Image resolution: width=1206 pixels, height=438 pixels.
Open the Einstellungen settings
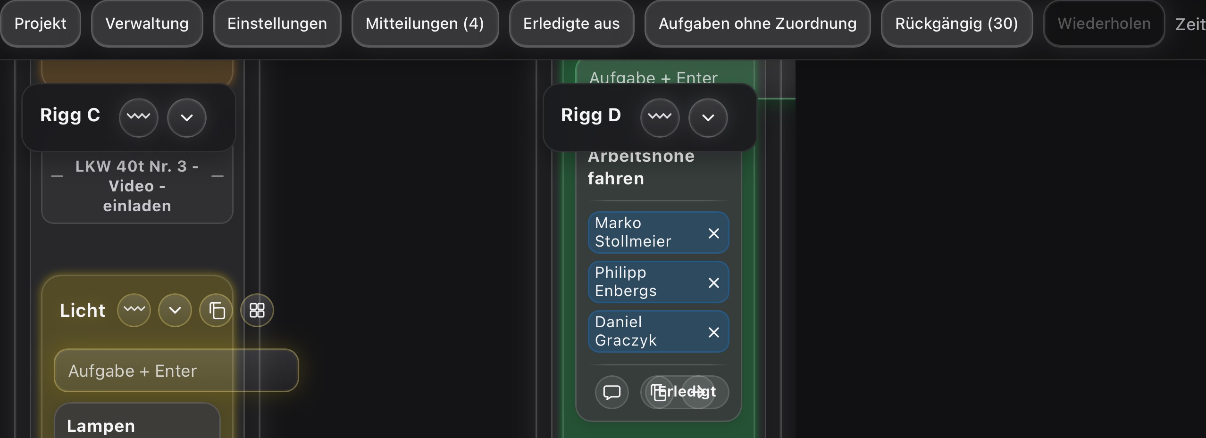tap(277, 24)
